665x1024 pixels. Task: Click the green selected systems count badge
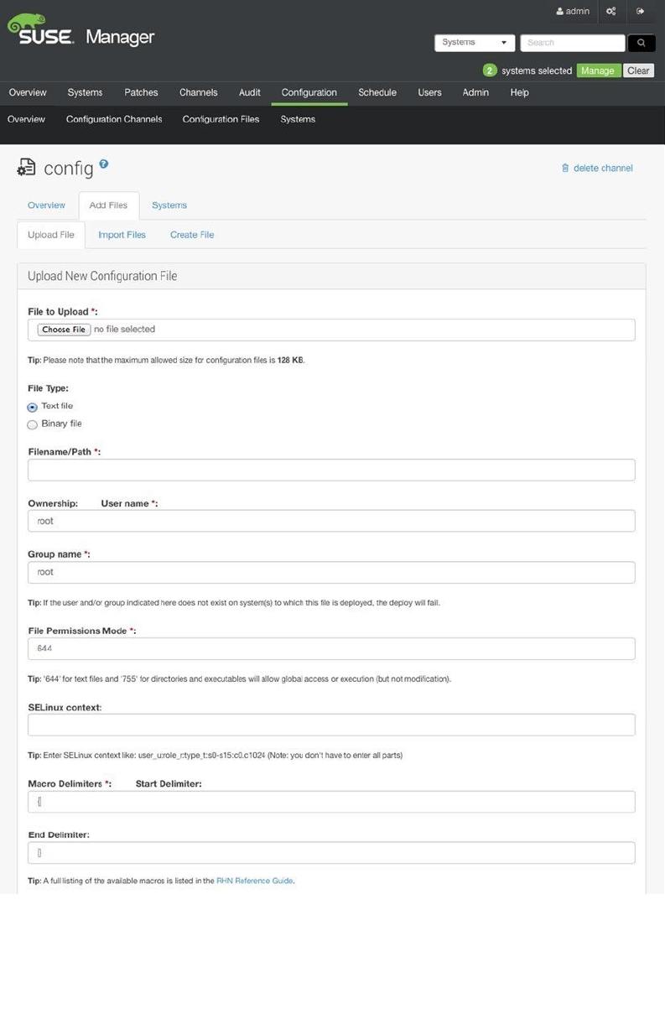[490, 70]
